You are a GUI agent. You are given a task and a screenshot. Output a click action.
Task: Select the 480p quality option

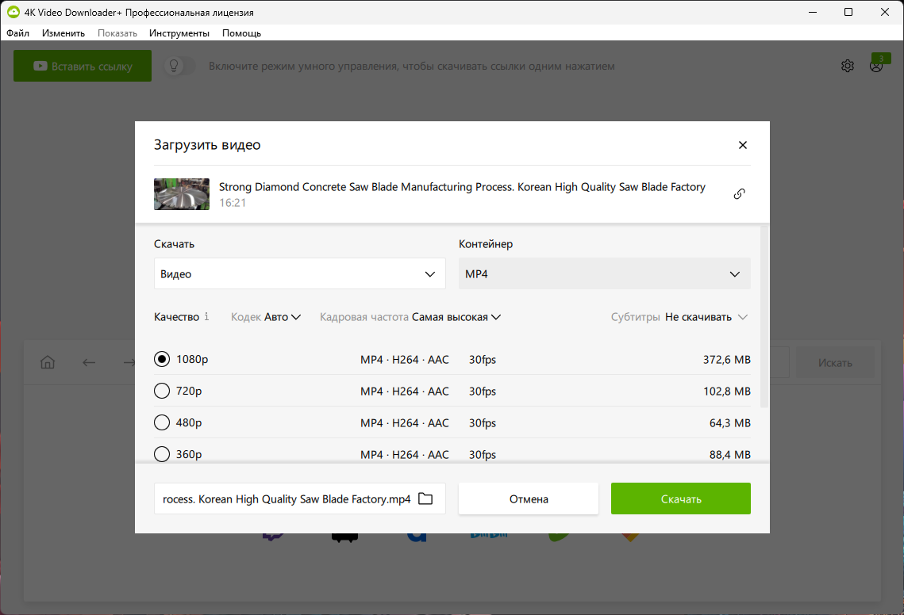pyautogui.click(x=452, y=422)
